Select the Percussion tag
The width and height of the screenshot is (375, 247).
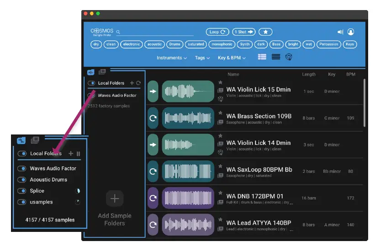[328, 44]
